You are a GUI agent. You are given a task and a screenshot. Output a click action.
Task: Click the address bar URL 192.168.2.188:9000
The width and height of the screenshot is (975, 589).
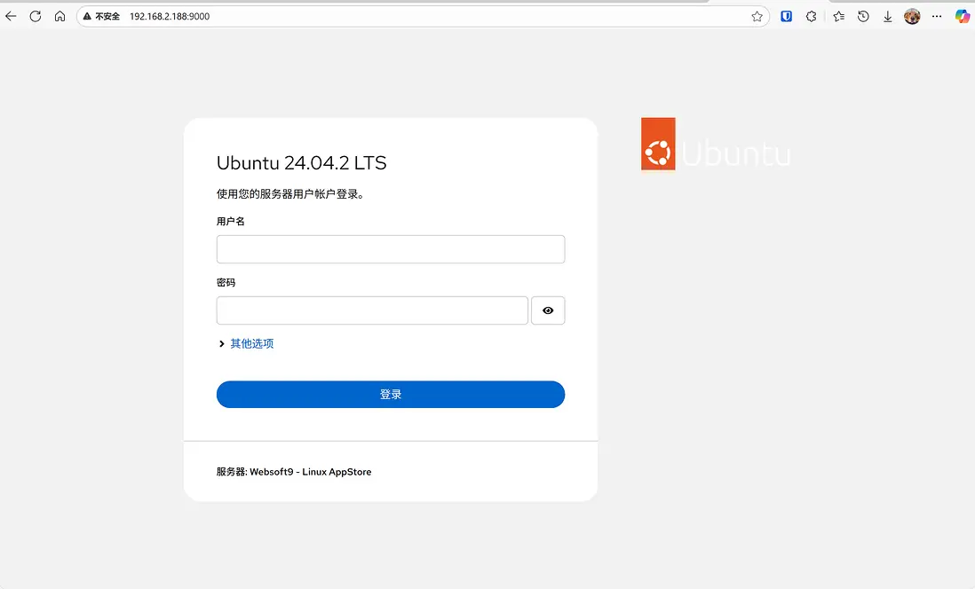coord(170,16)
